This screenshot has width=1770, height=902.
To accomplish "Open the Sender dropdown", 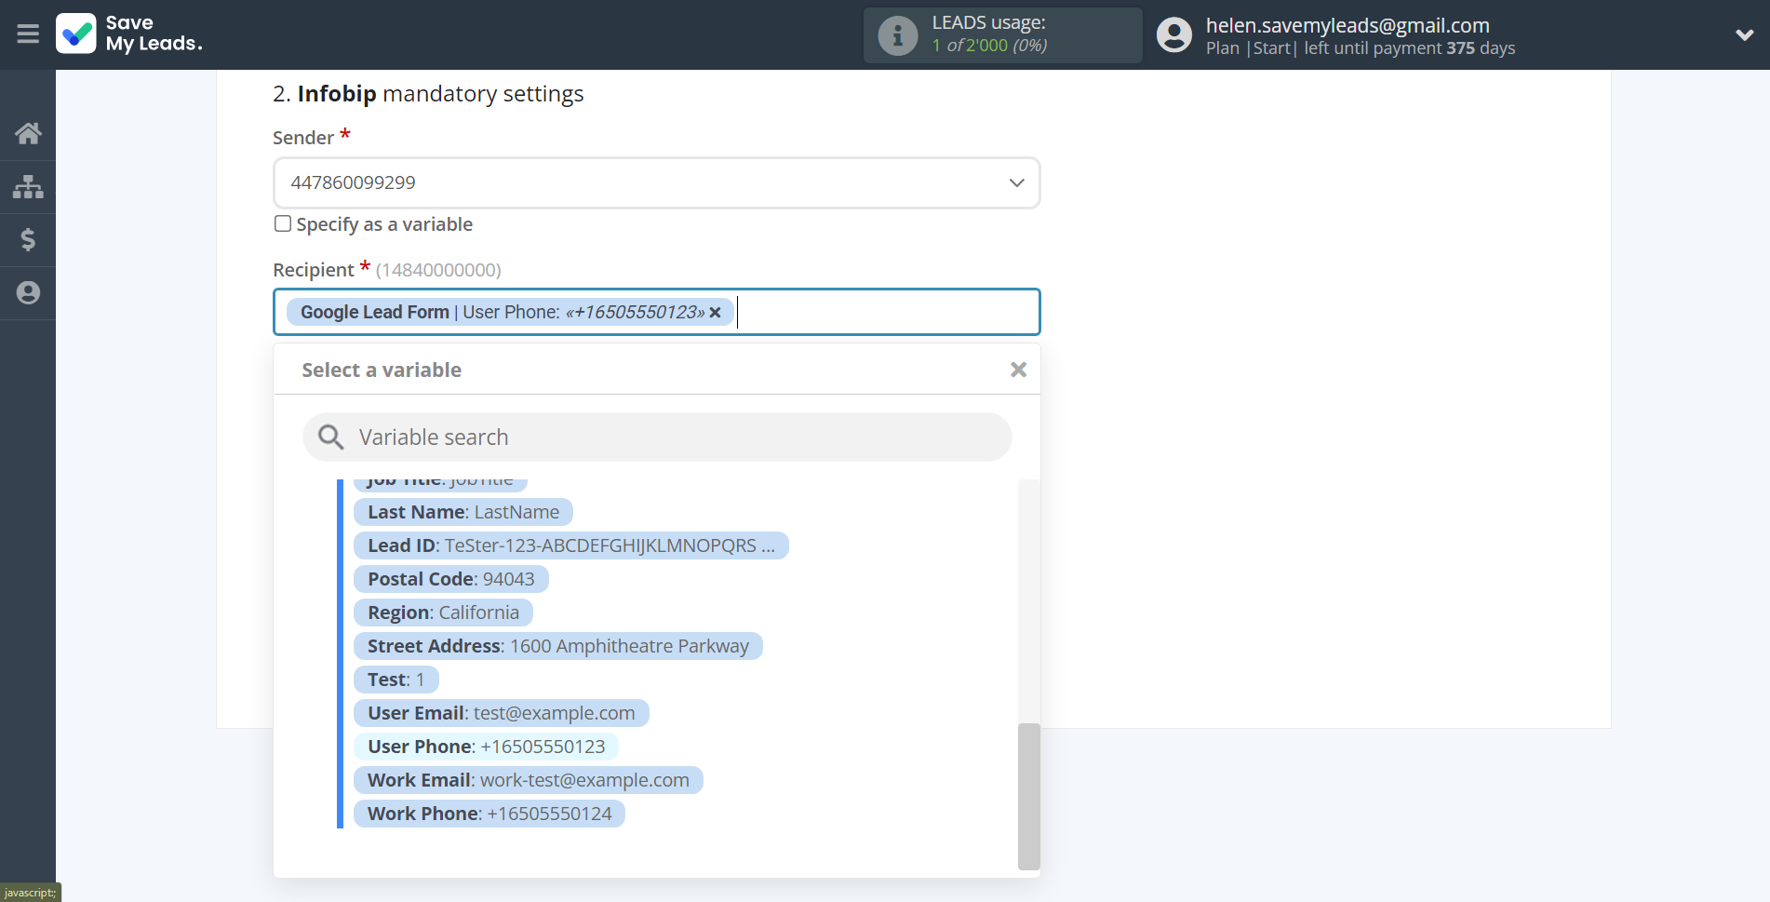I will coord(656,182).
